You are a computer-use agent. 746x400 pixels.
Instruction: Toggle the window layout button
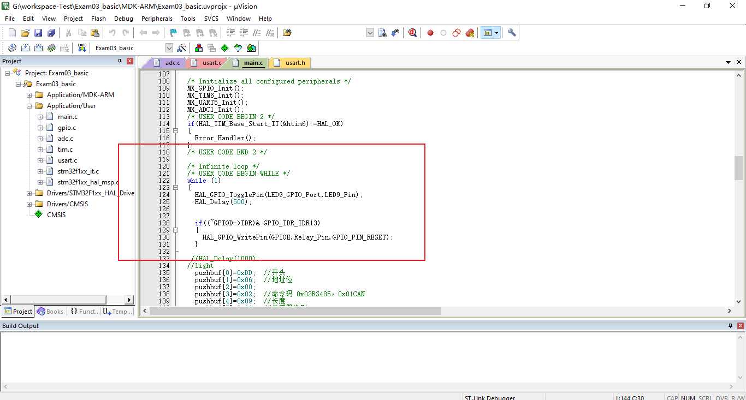click(x=487, y=33)
